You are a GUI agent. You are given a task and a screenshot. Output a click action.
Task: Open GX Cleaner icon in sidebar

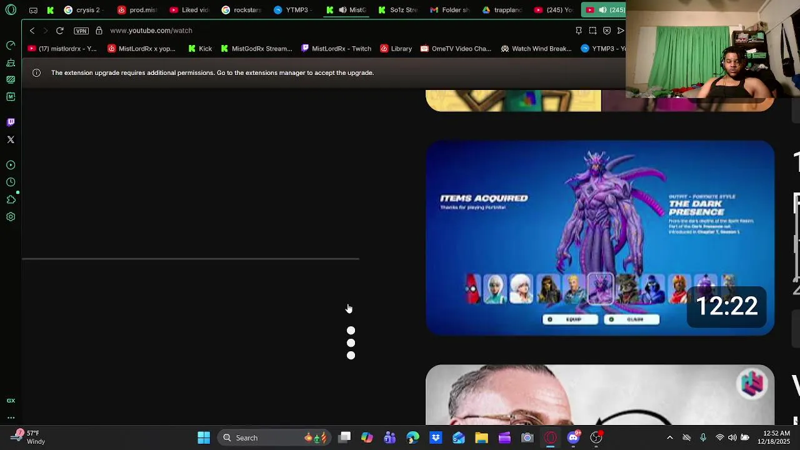point(11,62)
